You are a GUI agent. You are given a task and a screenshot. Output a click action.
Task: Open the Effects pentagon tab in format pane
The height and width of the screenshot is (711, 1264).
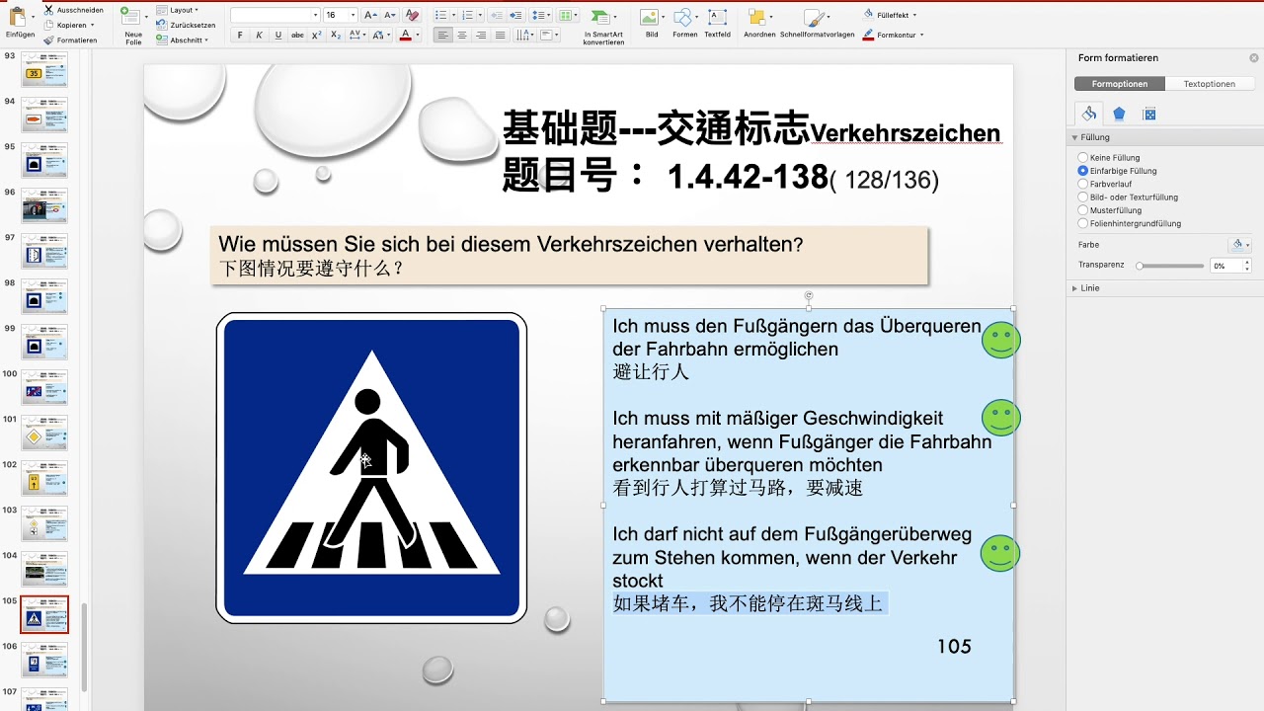click(x=1119, y=114)
